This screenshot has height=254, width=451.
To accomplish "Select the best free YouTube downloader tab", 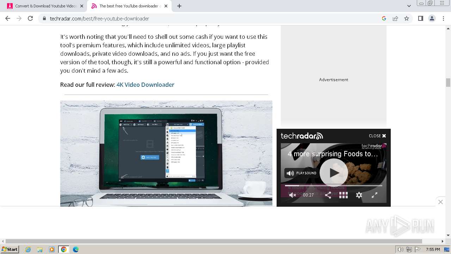I will (x=129, y=6).
